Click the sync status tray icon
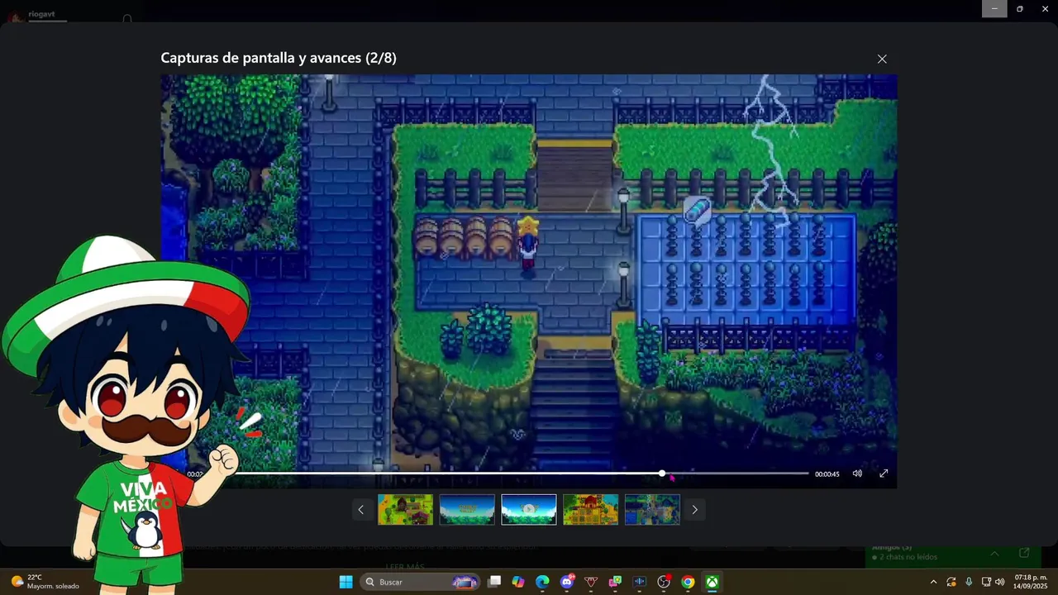Viewport: 1058px width, 595px height. click(951, 582)
